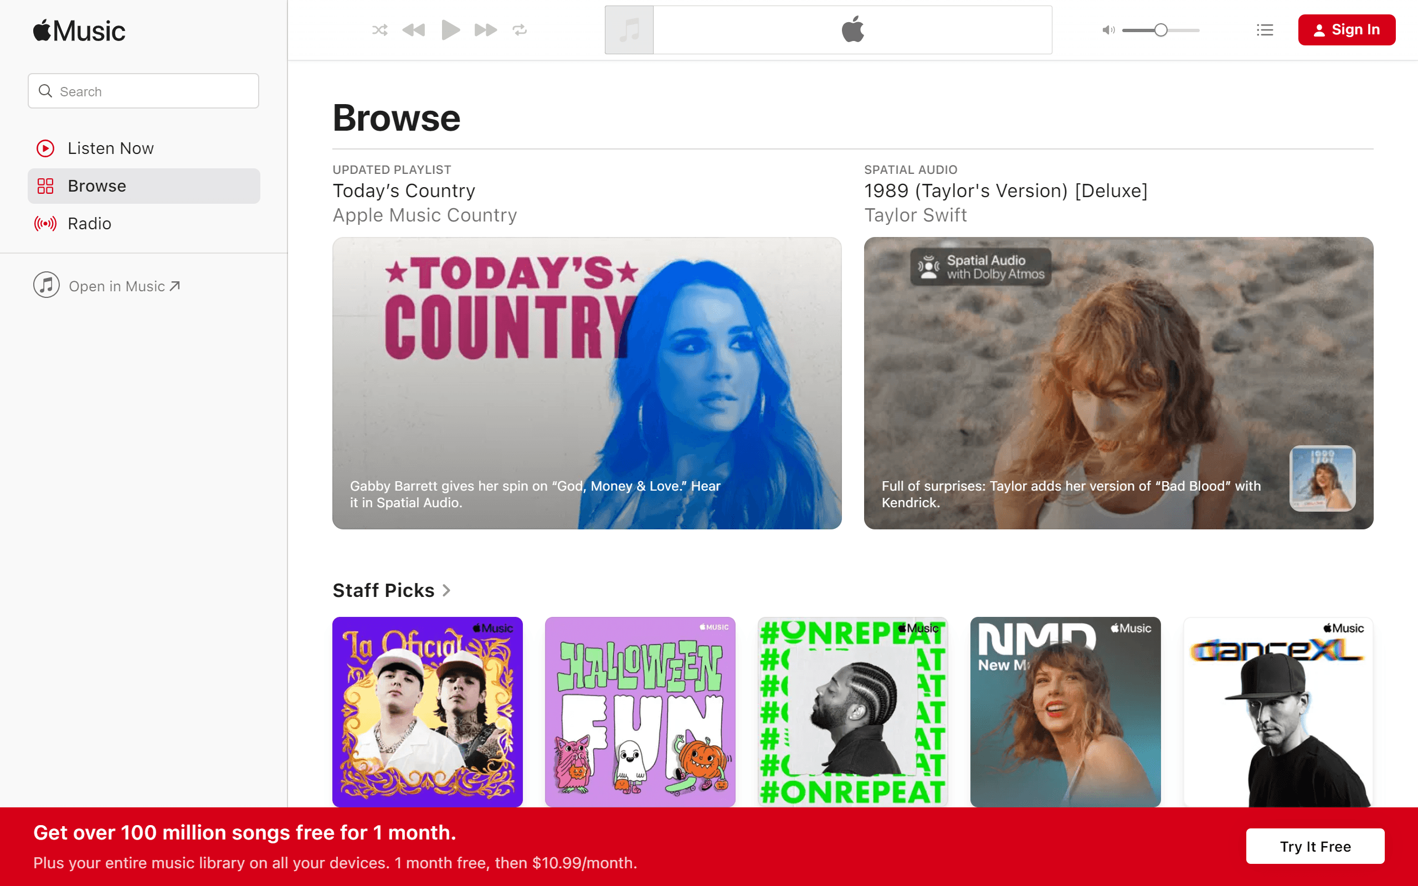Select Listen Now in the sidebar
This screenshot has height=886, width=1418.
pyautogui.click(x=111, y=148)
